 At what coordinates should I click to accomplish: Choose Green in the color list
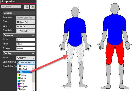(x=25, y=78)
